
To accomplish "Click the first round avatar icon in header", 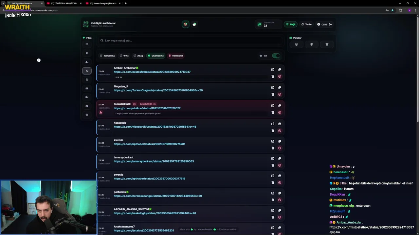I will point(186,24).
